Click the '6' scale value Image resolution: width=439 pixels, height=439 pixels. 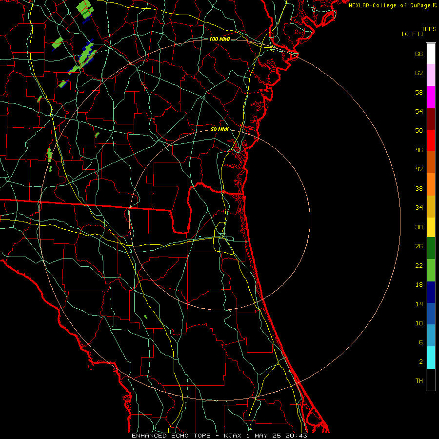point(421,342)
